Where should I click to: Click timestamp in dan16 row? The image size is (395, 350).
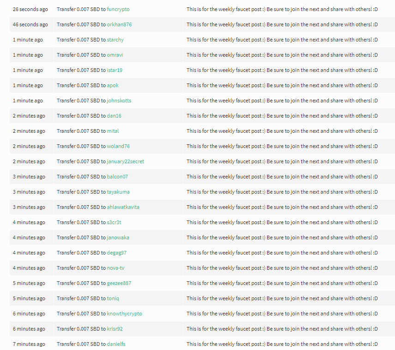tap(29, 116)
